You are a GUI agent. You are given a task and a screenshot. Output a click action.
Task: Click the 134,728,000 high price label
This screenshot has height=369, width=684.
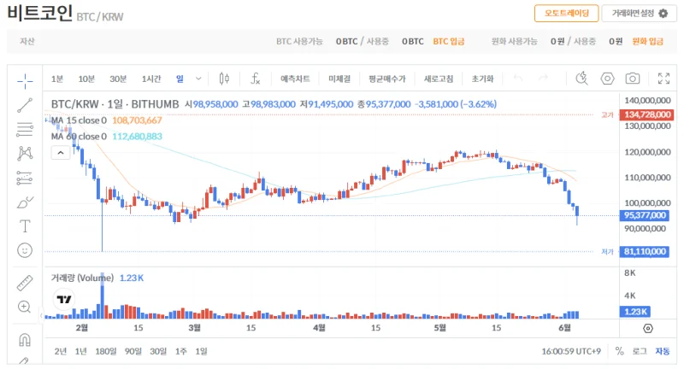[x=647, y=114]
